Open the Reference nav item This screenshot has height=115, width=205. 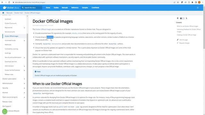75,8
